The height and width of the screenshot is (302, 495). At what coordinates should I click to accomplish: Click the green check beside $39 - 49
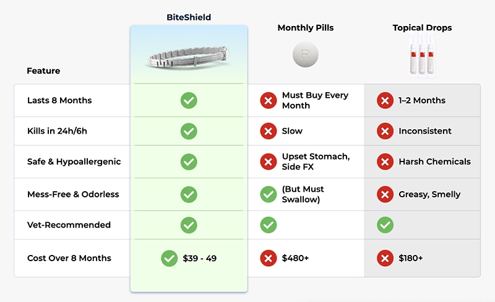169,258
